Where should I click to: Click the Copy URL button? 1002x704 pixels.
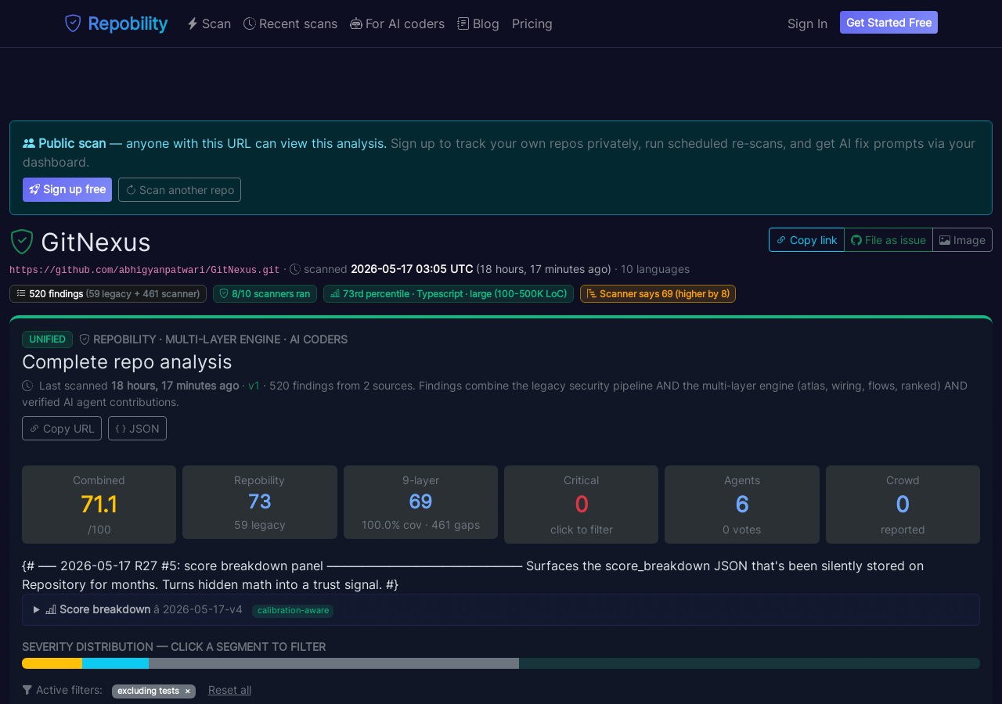pos(62,428)
